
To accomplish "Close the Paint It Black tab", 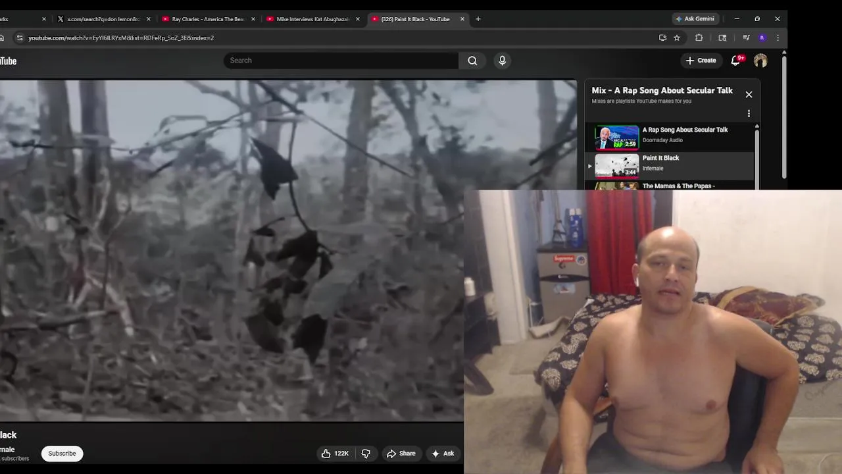I will (x=462, y=19).
